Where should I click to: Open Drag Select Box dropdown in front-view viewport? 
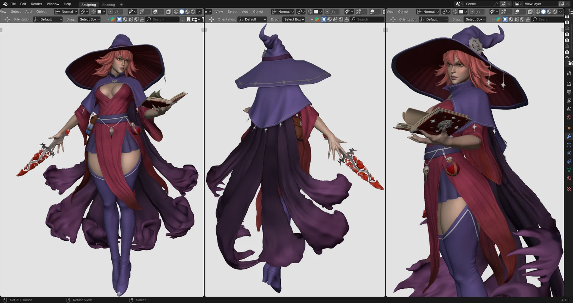(x=90, y=19)
